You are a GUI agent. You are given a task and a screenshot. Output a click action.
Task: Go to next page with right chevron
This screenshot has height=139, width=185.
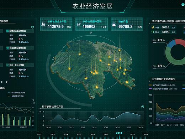pyautogui.click(x=7, y=82)
